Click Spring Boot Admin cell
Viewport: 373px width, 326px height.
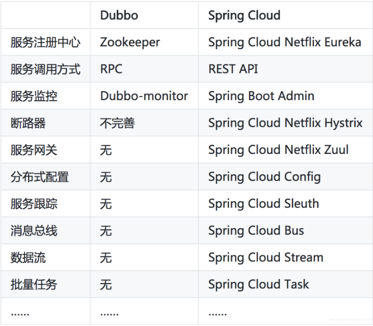click(x=261, y=96)
